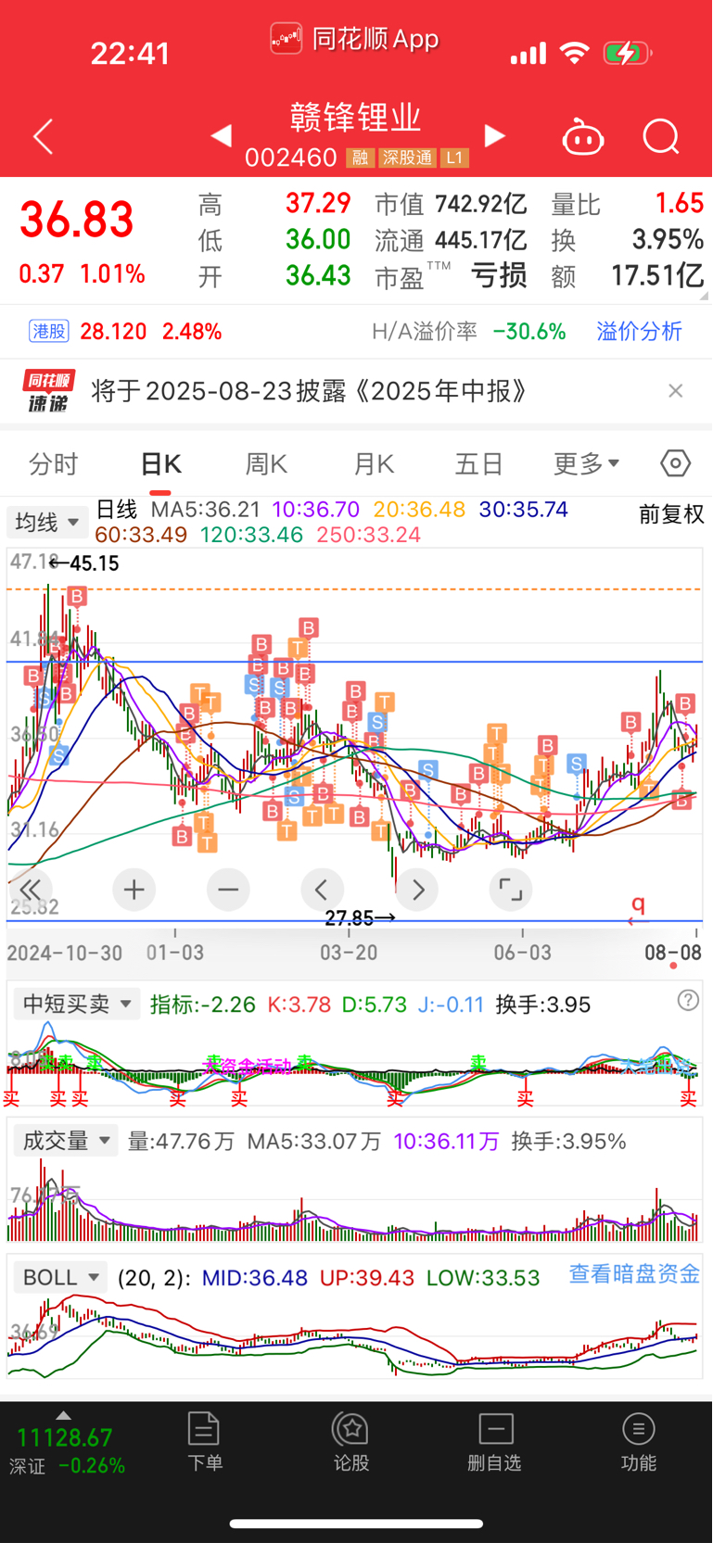Screen dimensions: 713x1543
Task: Jump to earliest data with double chevron
Action: point(31,890)
